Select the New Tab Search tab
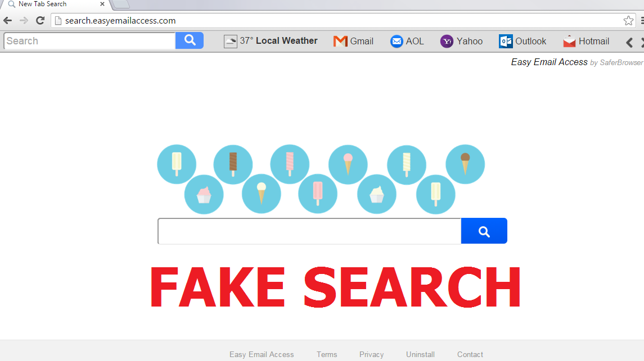The image size is (644, 361). 45,4
